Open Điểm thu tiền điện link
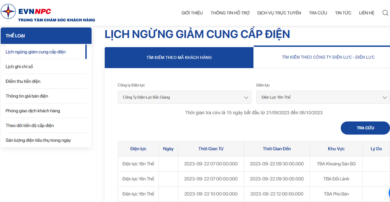The height and width of the screenshot is (202, 390). 23,81
